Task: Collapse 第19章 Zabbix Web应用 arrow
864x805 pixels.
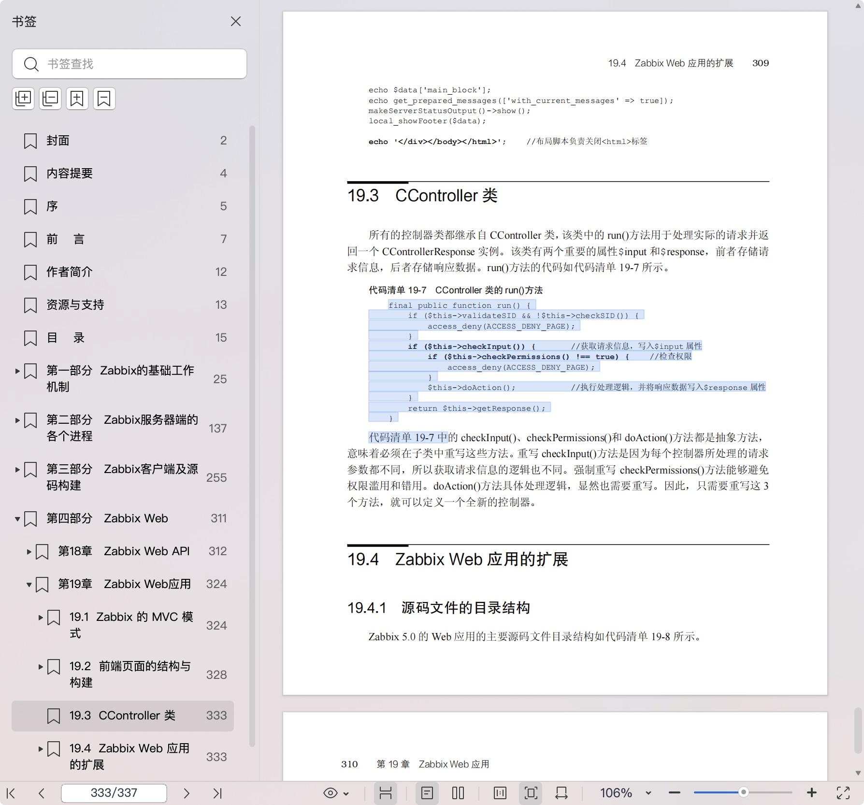Action: point(29,585)
